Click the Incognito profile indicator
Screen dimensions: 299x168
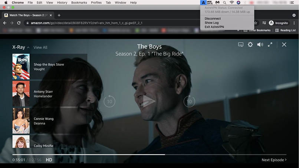pos(278,23)
